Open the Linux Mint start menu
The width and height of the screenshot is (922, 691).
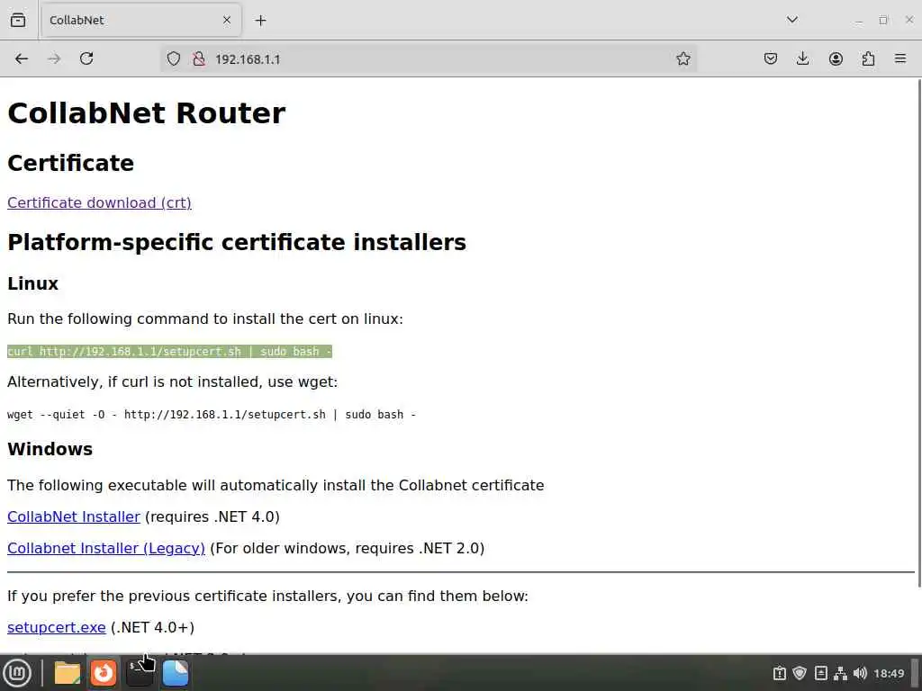pos(16,673)
